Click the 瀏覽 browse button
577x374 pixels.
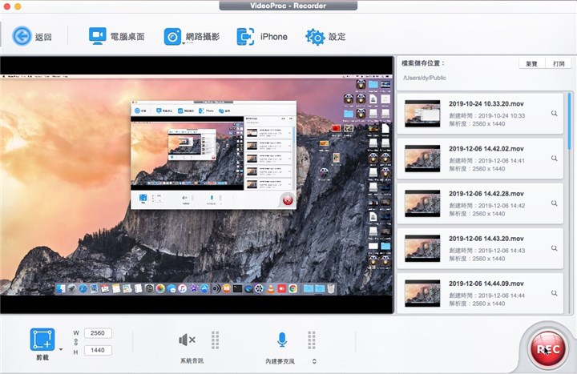point(531,63)
